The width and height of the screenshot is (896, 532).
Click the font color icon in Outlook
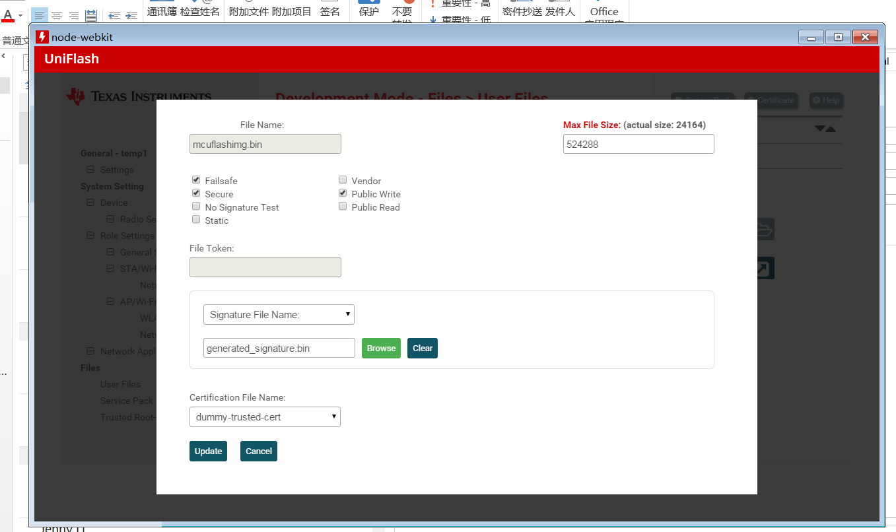pyautogui.click(x=8, y=15)
